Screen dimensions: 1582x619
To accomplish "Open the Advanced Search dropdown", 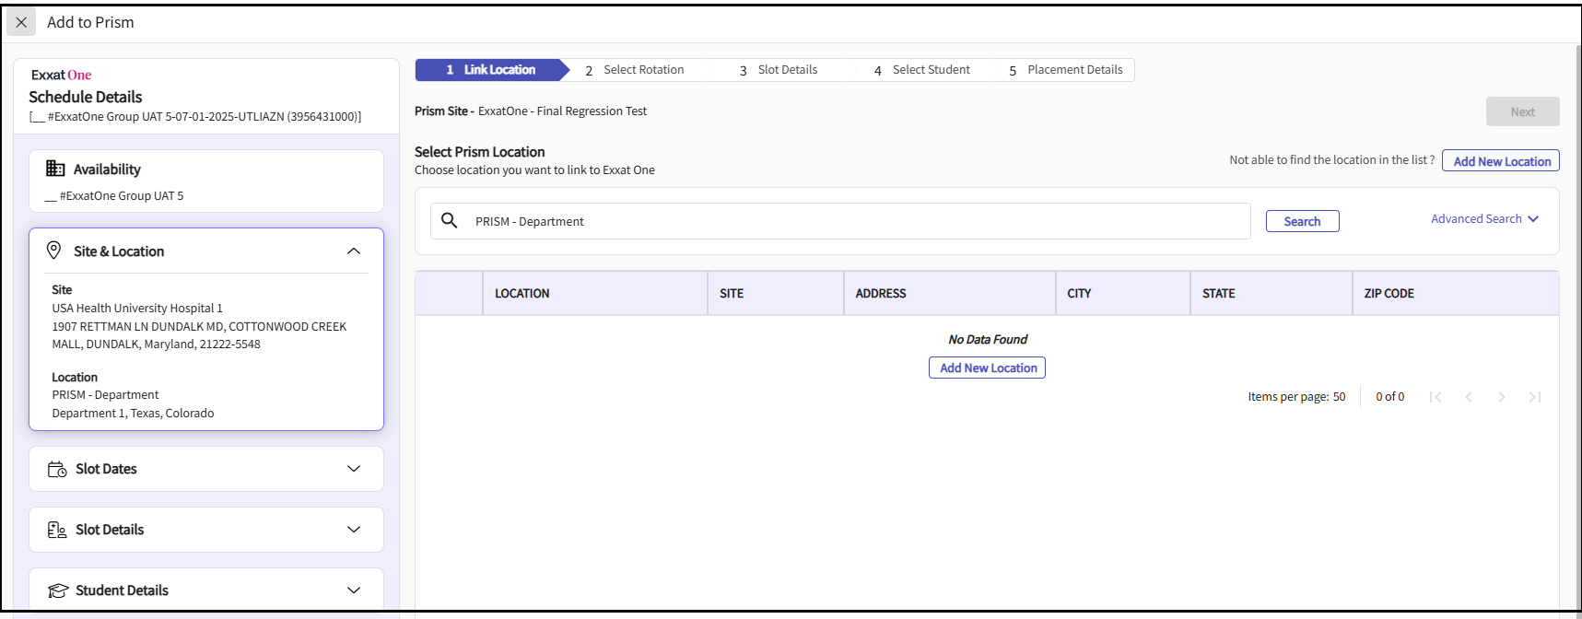I will [1483, 219].
